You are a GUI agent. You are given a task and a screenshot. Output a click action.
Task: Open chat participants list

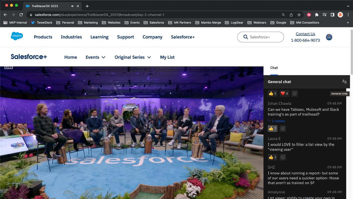pos(344,82)
